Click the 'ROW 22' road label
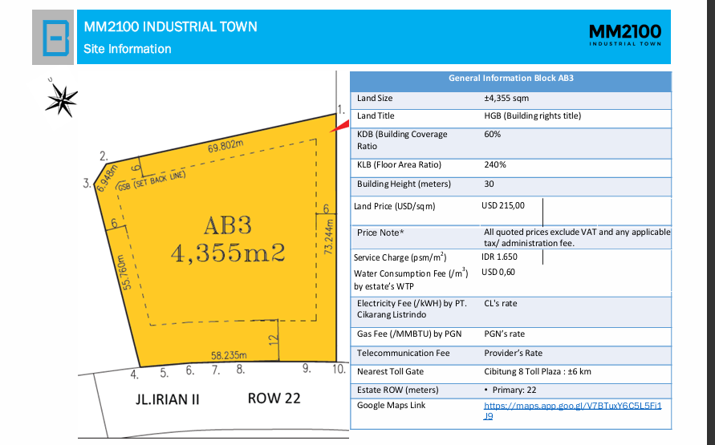715x445 pixels. 274,398
